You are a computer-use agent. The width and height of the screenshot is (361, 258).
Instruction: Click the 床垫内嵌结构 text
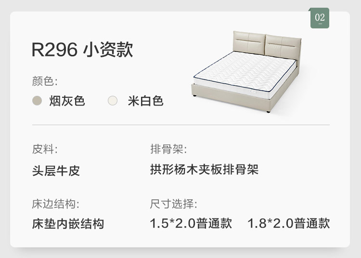coord(68,223)
